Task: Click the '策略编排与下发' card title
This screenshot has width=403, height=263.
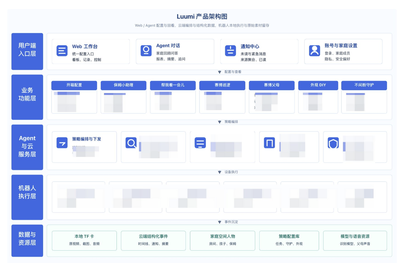Action: [87, 139]
